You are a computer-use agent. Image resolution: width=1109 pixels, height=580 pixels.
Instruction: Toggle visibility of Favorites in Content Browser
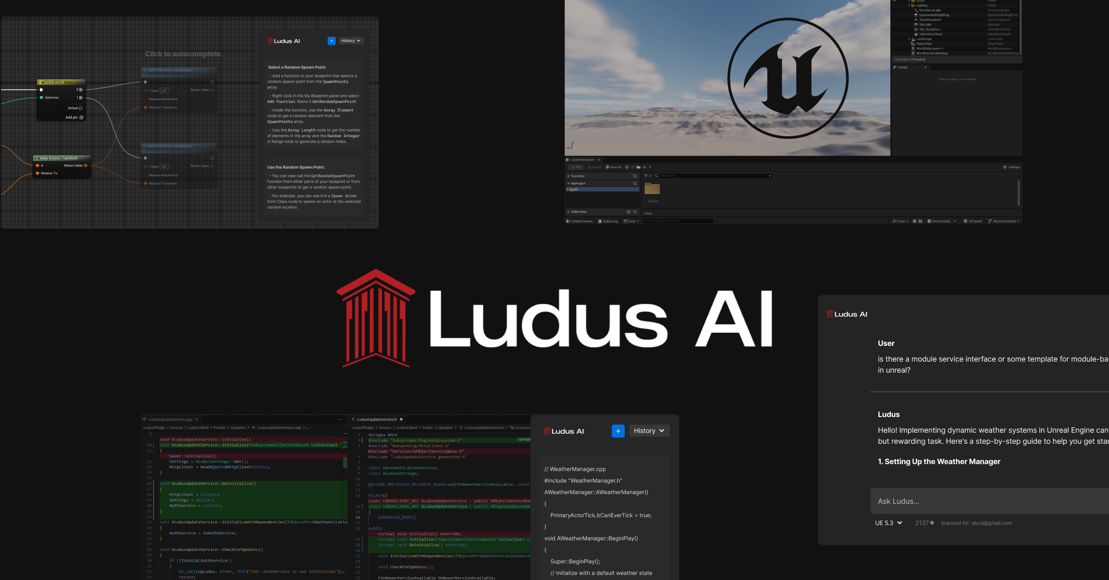coord(568,177)
